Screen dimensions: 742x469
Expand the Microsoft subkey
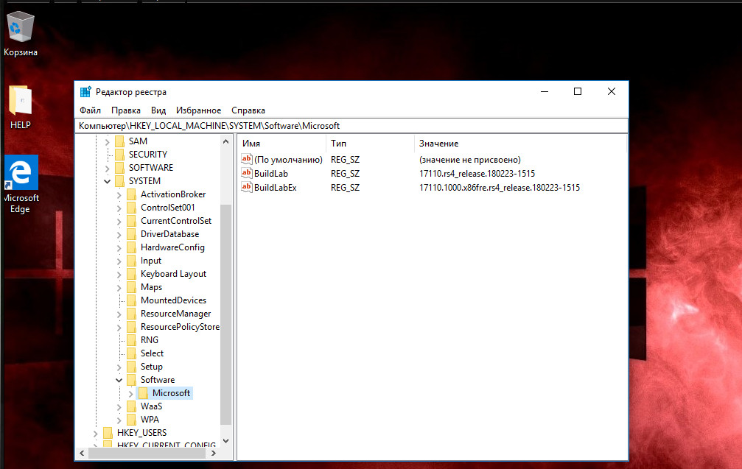coord(130,393)
